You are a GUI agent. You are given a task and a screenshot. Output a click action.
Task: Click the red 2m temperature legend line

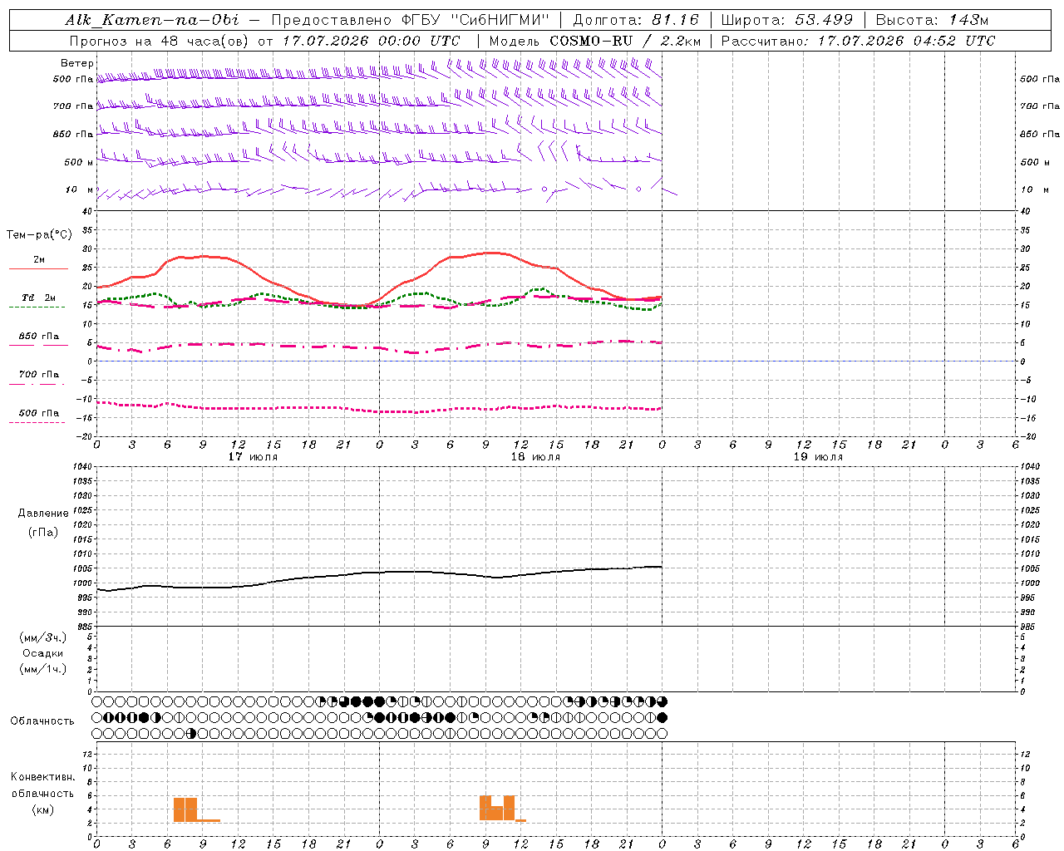click(x=38, y=269)
